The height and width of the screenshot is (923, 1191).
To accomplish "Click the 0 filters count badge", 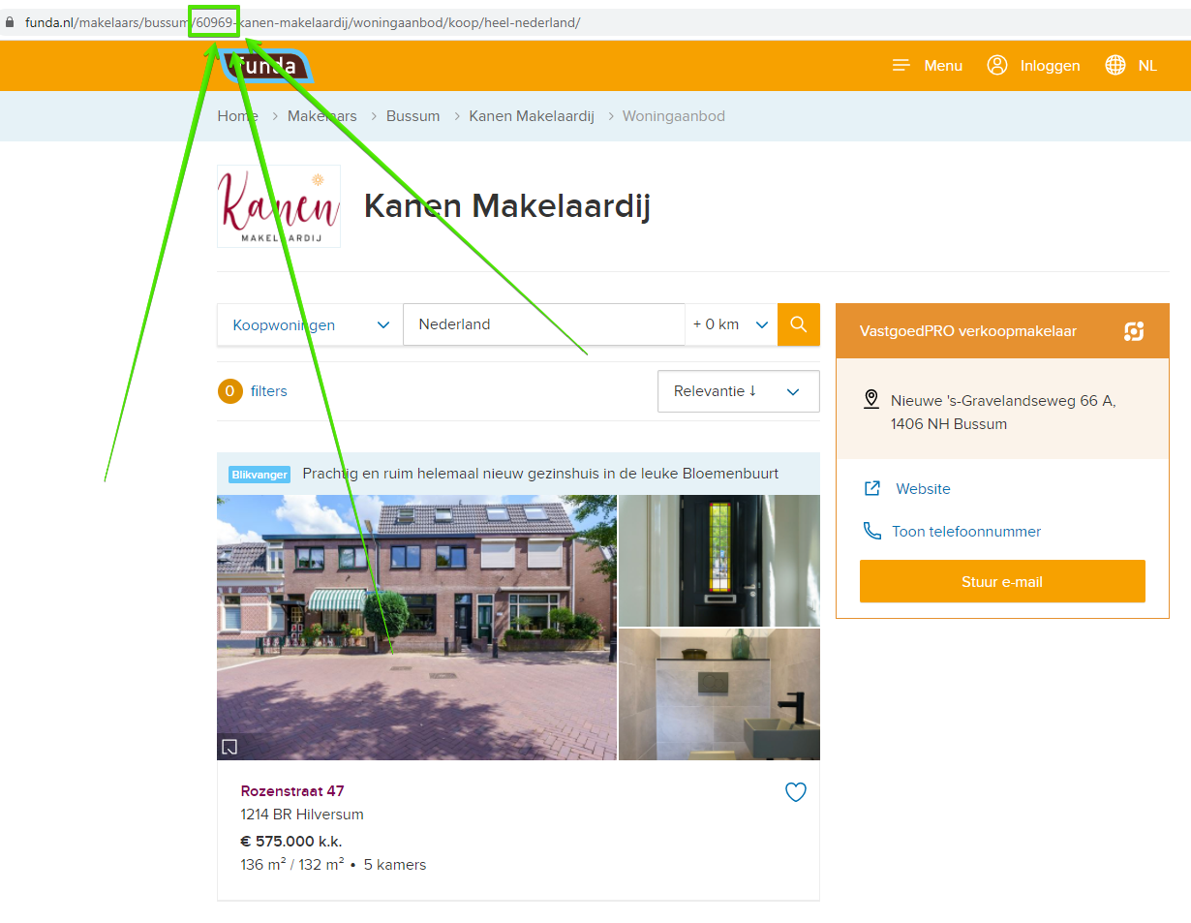I will [230, 391].
